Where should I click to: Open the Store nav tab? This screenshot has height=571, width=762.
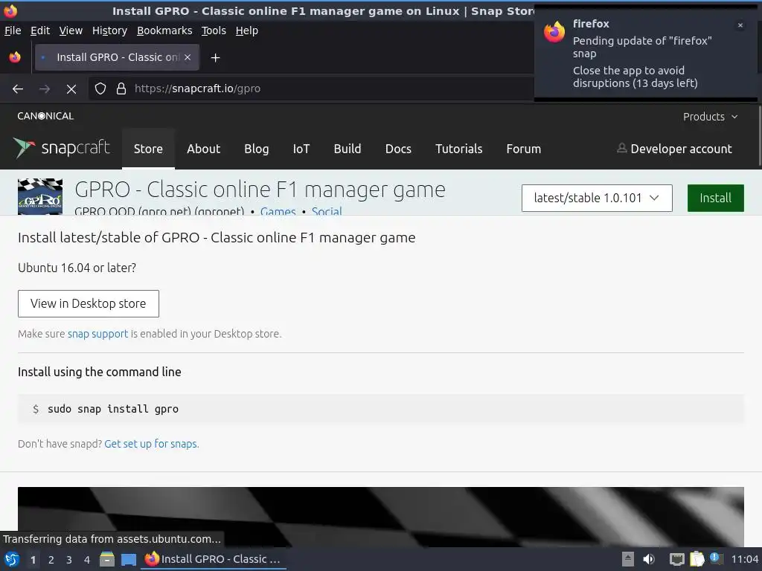point(148,149)
